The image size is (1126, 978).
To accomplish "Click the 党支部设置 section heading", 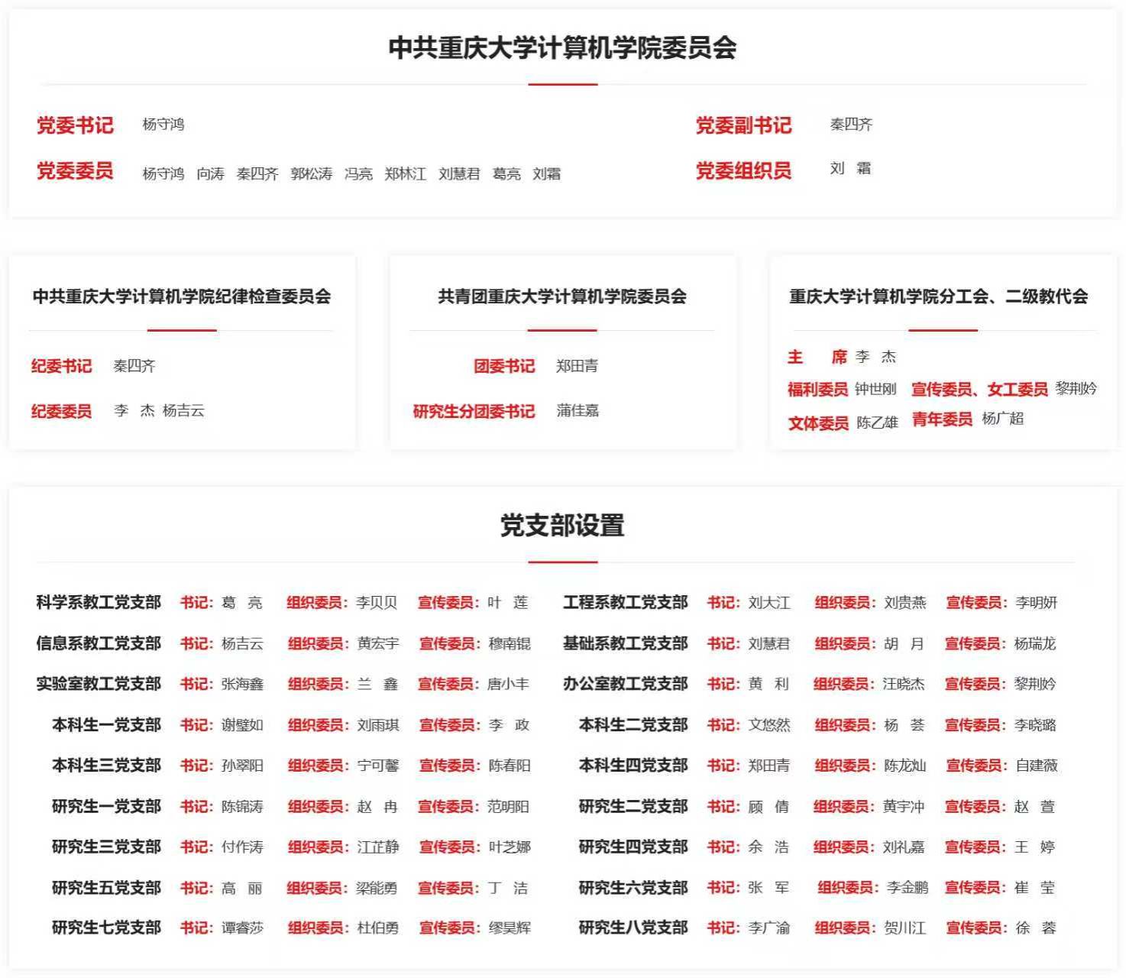I will coord(562,526).
